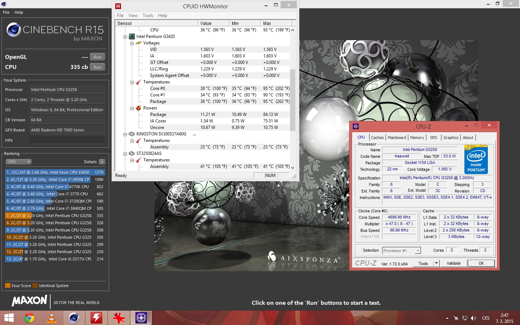
Task: Collapse the Voltages section in HWMonitor
Action: (x=132, y=43)
